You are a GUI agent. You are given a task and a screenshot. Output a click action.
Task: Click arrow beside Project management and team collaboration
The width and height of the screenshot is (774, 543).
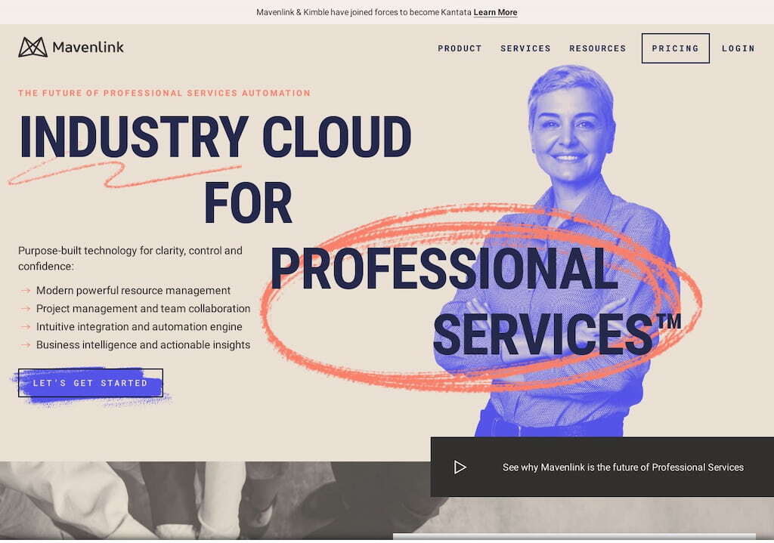point(26,309)
